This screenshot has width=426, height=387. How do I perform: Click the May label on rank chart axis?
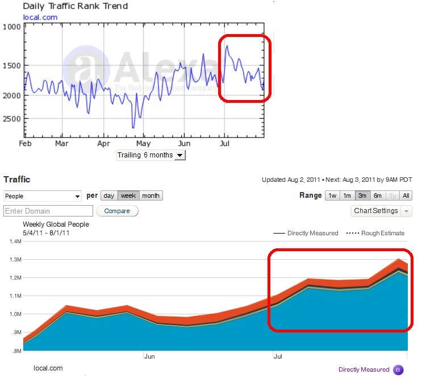[144, 144]
